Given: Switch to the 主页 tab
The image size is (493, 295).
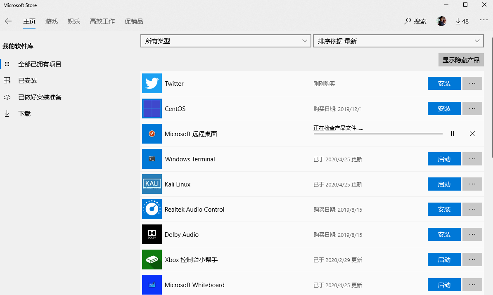Looking at the screenshot, I should pos(29,21).
